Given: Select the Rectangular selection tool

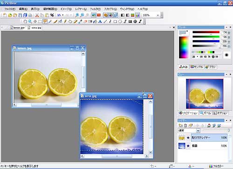Looking at the screenshot, I should tap(40, 21).
